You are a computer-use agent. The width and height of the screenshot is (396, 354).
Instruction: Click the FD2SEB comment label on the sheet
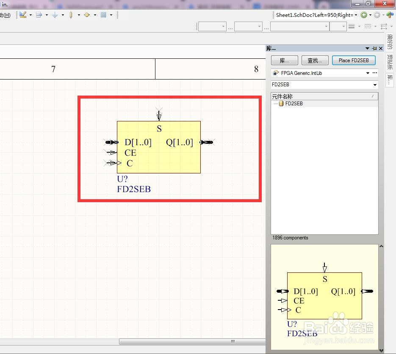click(x=134, y=189)
